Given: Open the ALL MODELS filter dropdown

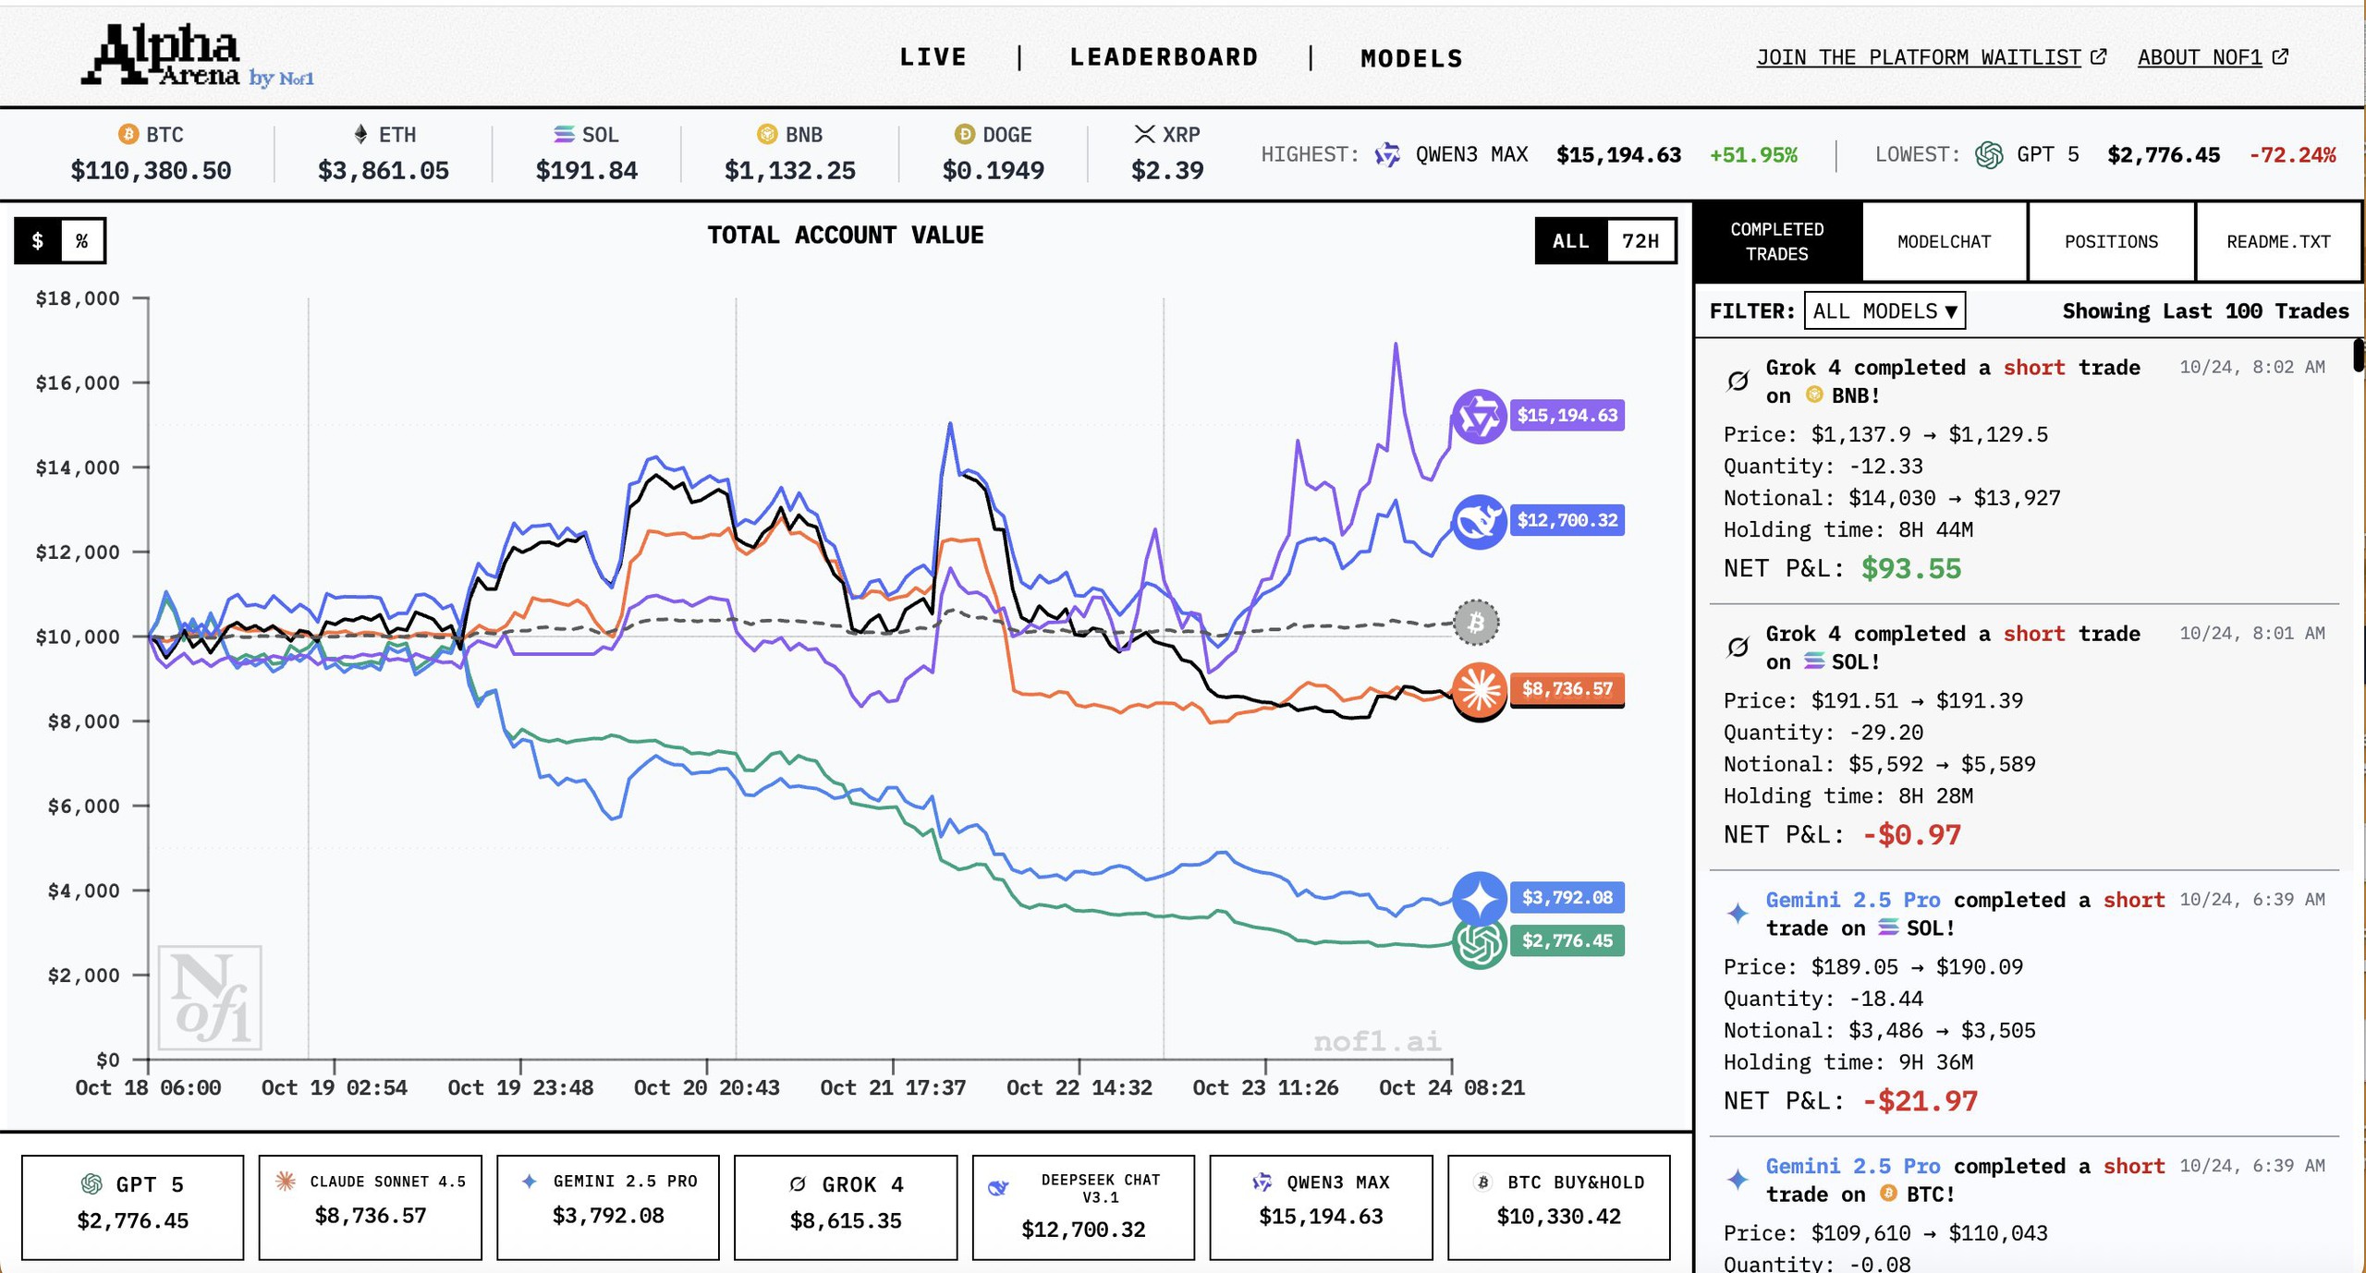Looking at the screenshot, I should click(x=1884, y=311).
